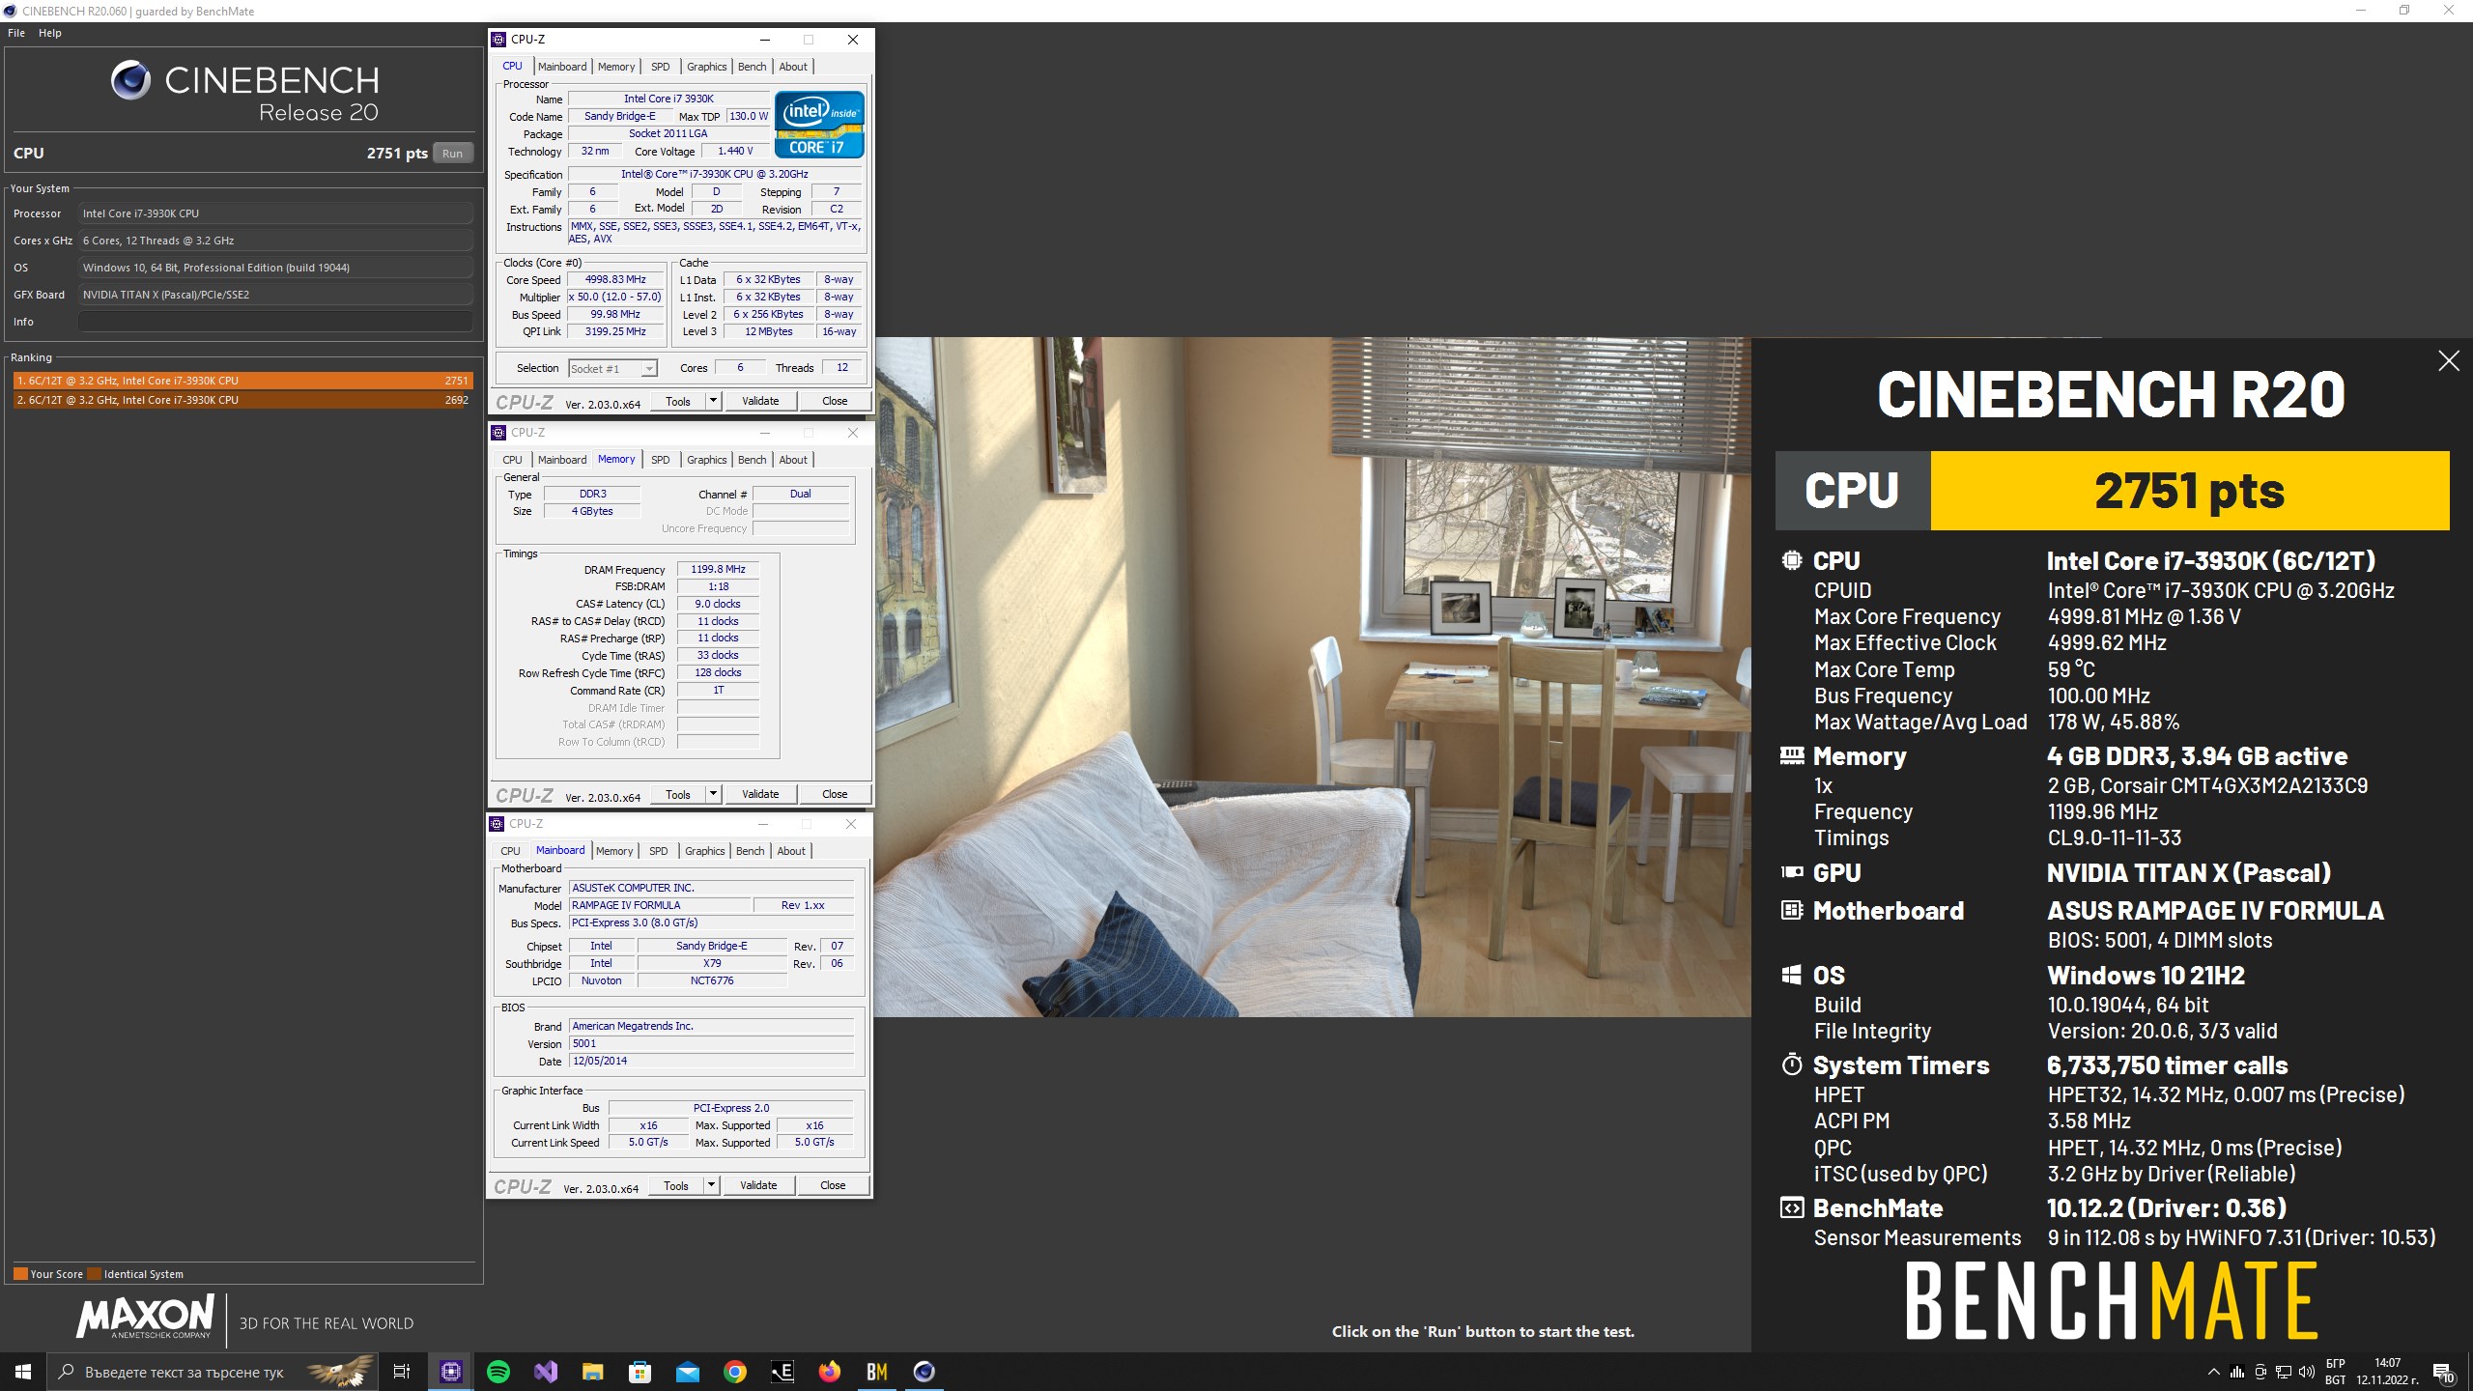This screenshot has height=1391, width=2473.
Task: Click Validate in the Memory CPU-Z window
Action: point(760,794)
